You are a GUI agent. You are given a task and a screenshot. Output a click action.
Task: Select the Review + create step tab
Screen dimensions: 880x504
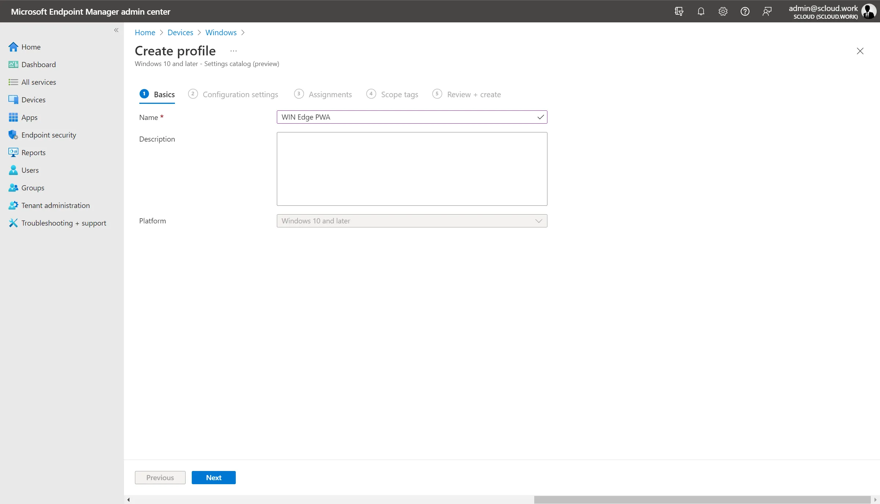(467, 95)
